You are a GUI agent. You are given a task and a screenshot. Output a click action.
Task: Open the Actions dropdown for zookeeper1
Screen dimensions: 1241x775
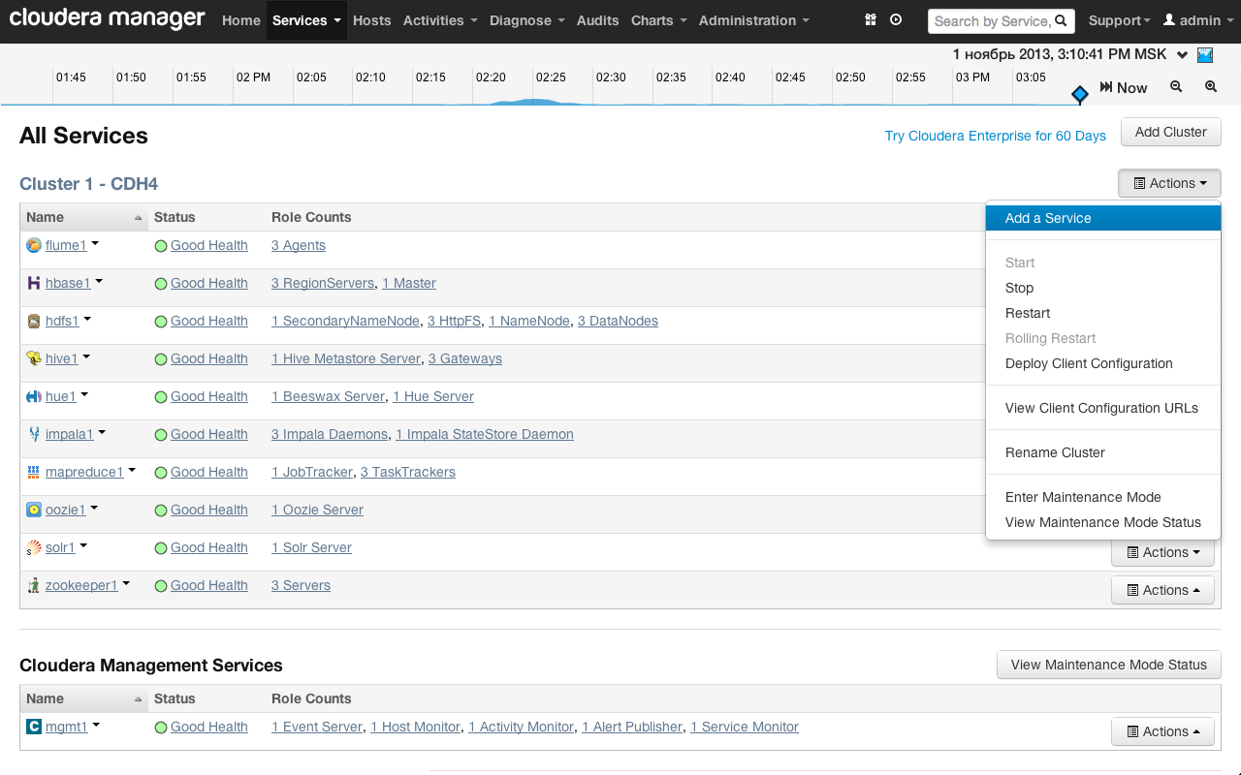pos(1162,590)
